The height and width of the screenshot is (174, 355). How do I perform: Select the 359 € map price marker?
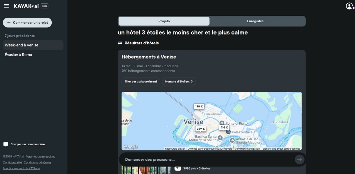click(x=200, y=129)
